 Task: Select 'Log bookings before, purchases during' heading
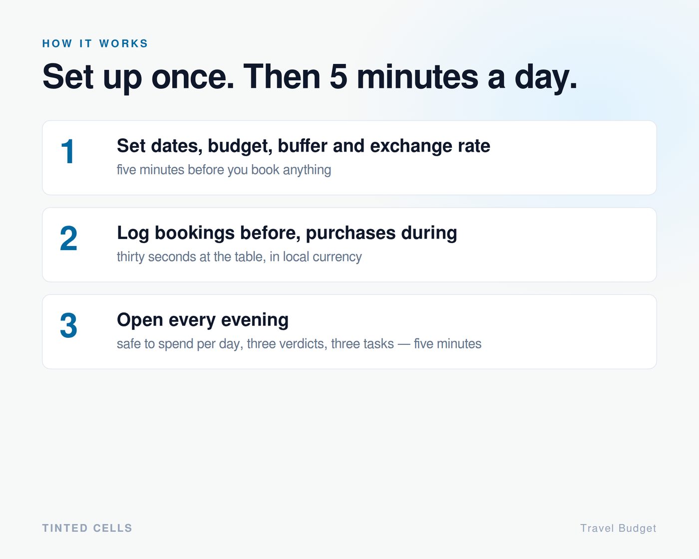coord(287,233)
